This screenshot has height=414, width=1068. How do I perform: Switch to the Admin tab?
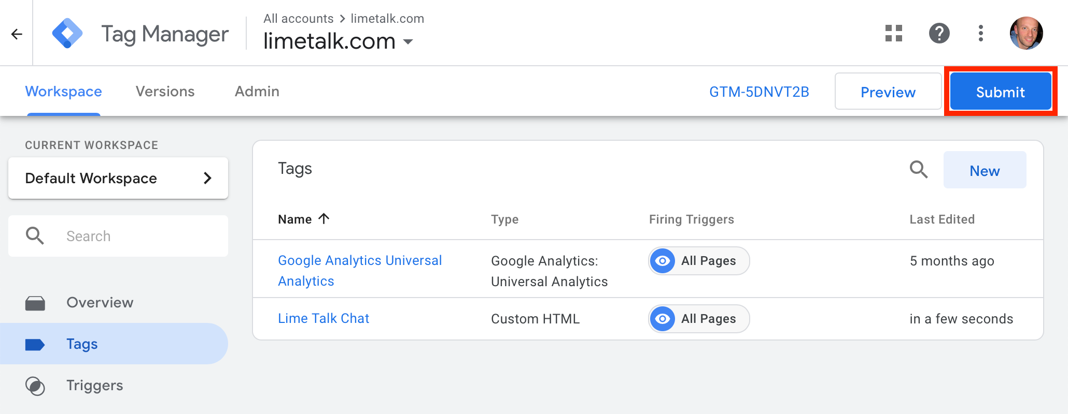click(x=257, y=92)
